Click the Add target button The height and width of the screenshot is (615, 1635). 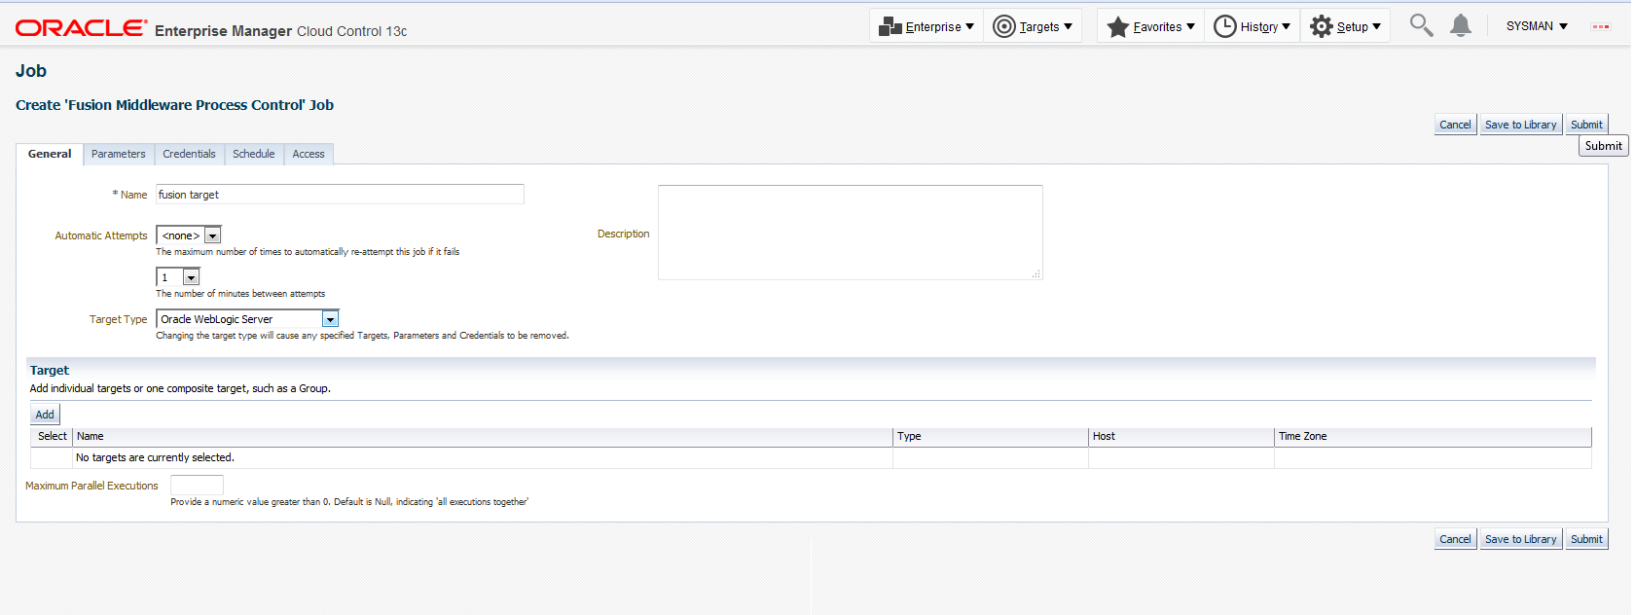tap(45, 415)
